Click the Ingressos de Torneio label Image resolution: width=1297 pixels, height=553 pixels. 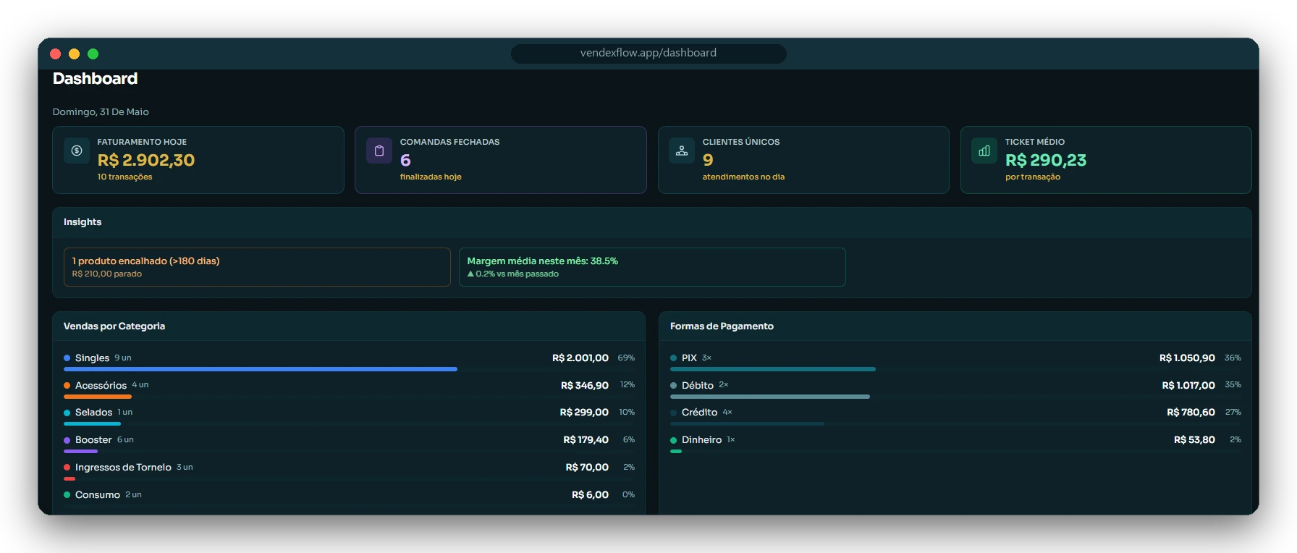click(x=123, y=467)
